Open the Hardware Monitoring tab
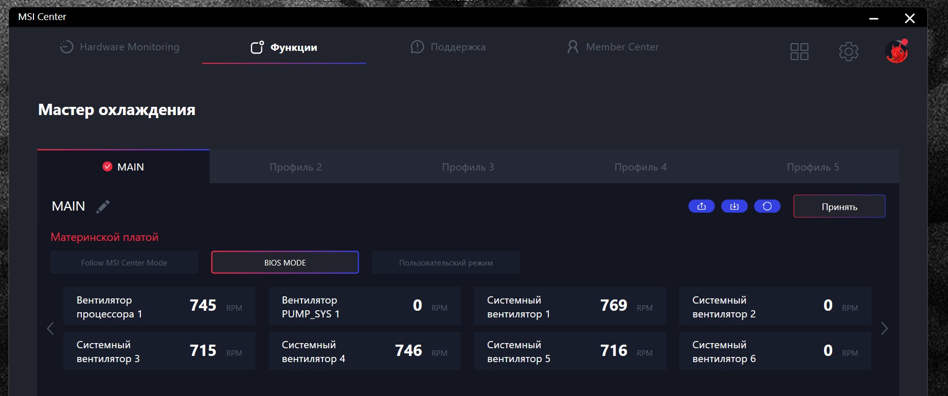 pyautogui.click(x=120, y=47)
